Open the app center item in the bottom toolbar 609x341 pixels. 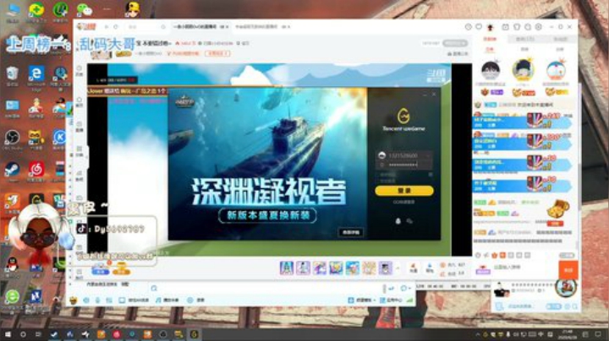pos(391,300)
